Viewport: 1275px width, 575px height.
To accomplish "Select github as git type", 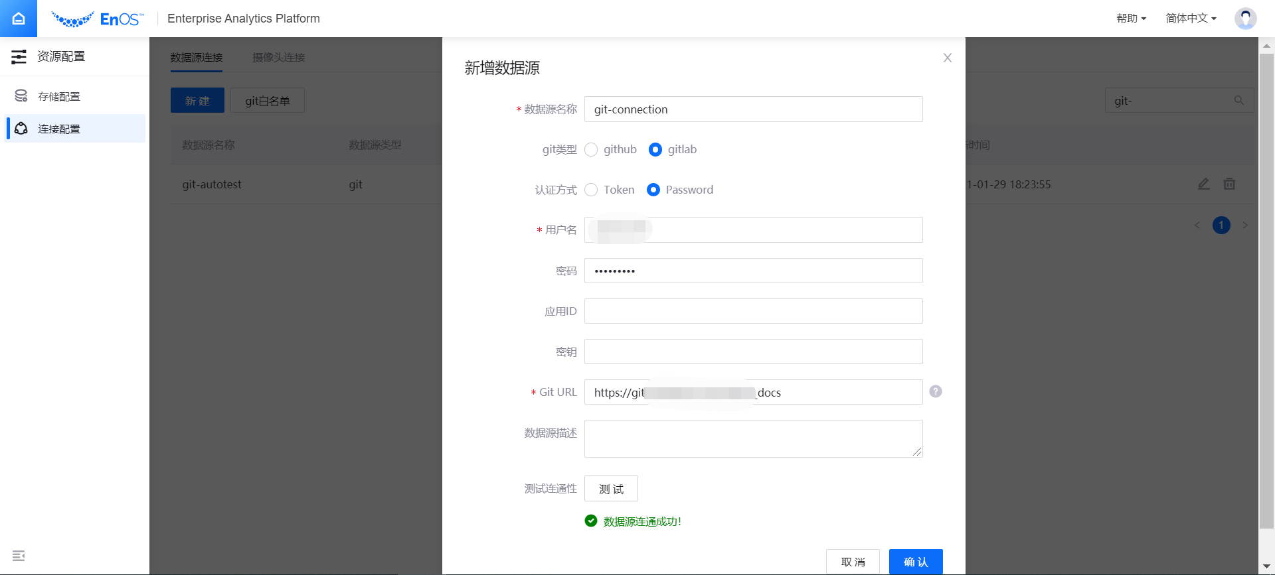I will [x=591, y=150].
